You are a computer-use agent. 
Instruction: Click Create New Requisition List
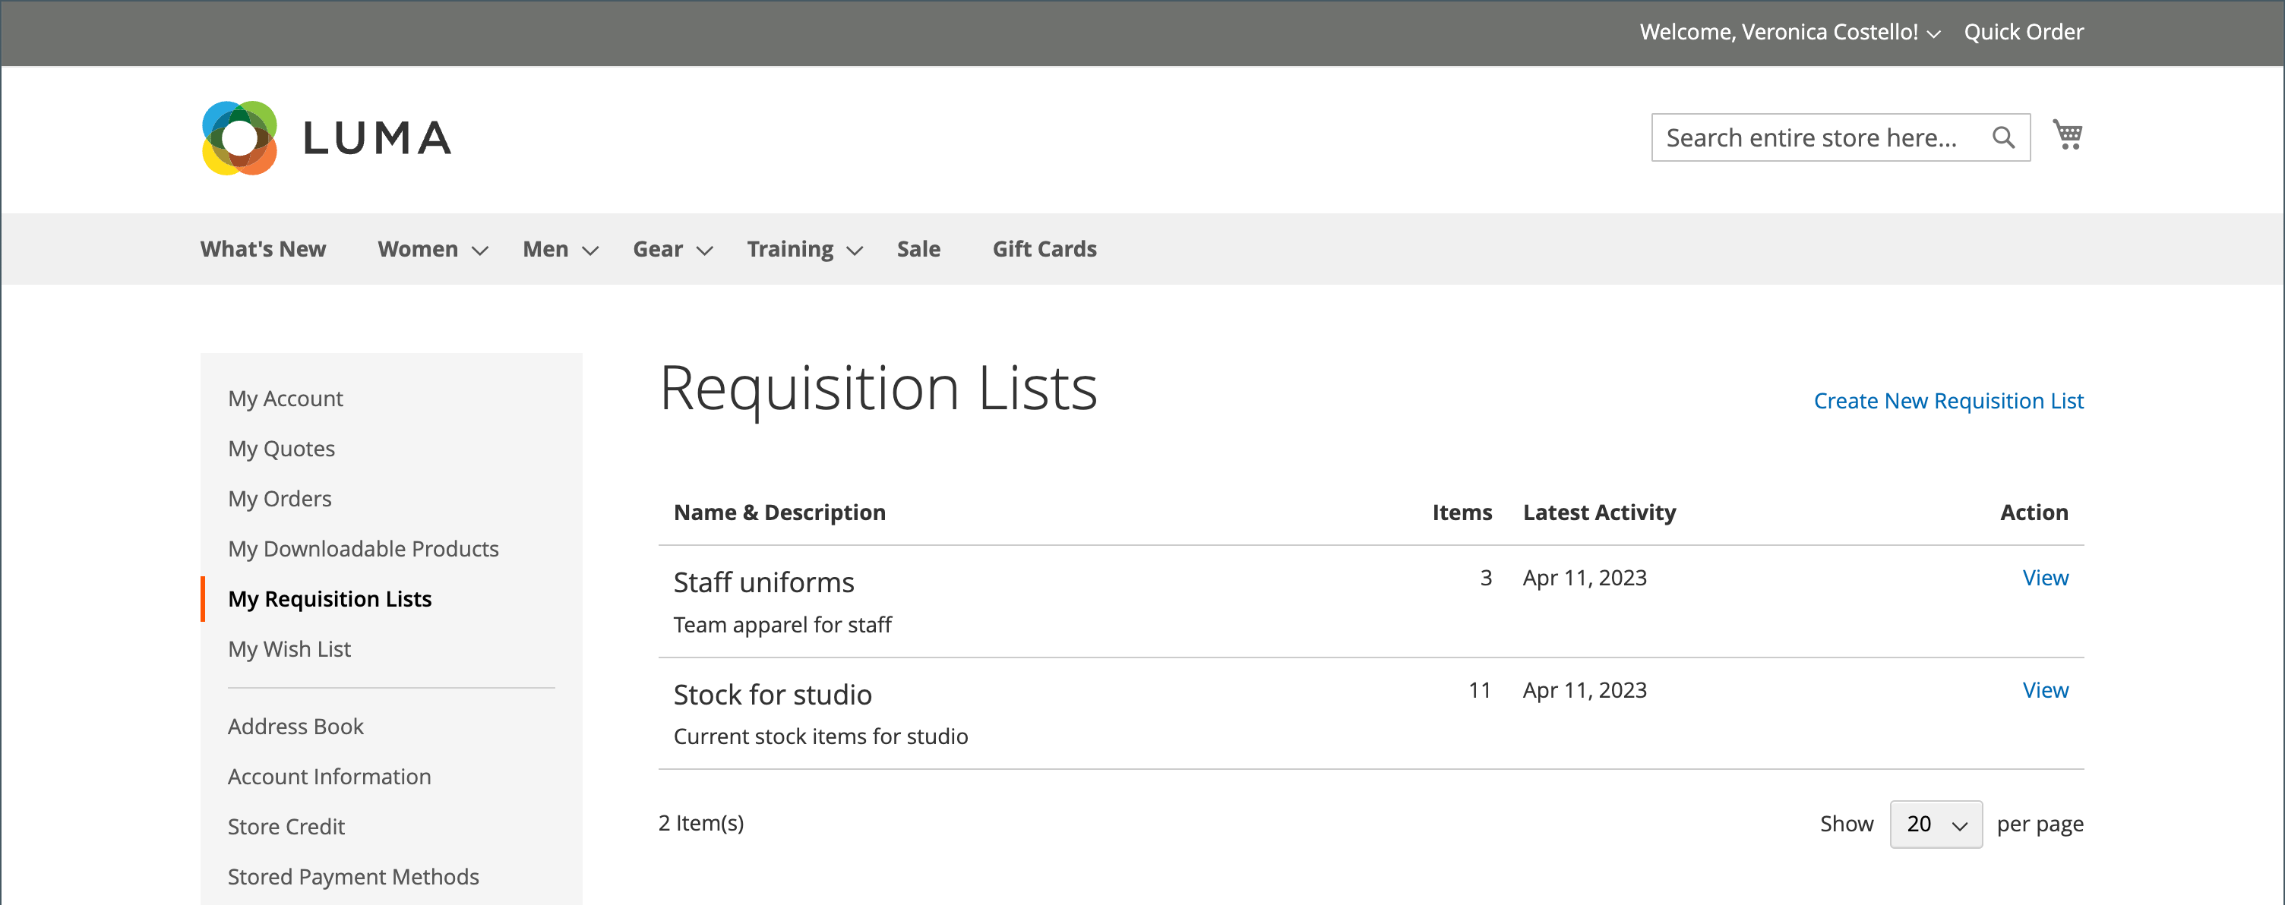click(1948, 401)
